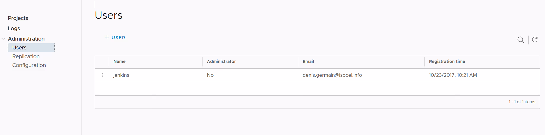Open the Replication settings
The height and width of the screenshot is (135, 545).
[26, 56]
